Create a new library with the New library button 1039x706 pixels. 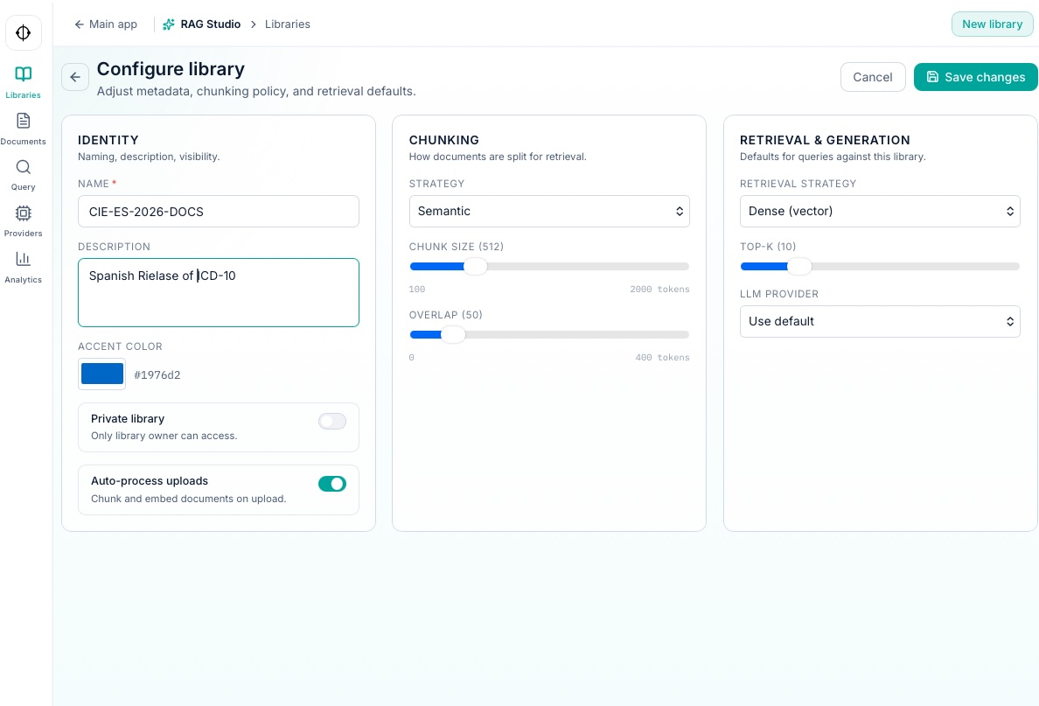[993, 24]
